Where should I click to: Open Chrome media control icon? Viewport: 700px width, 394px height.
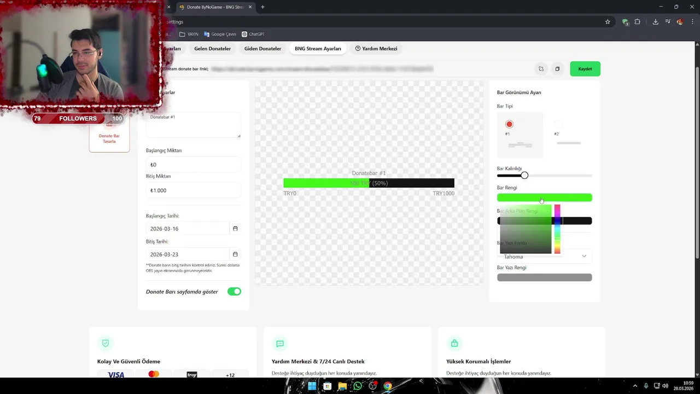tap(668, 22)
